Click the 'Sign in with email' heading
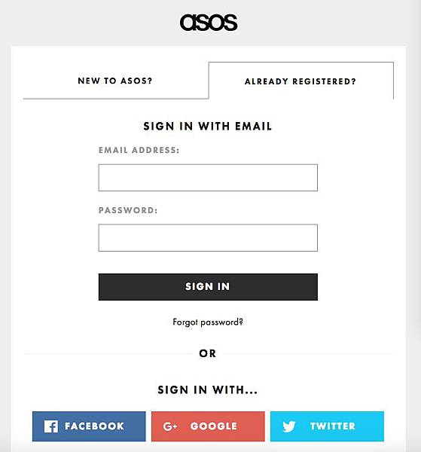 [x=208, y=127]
